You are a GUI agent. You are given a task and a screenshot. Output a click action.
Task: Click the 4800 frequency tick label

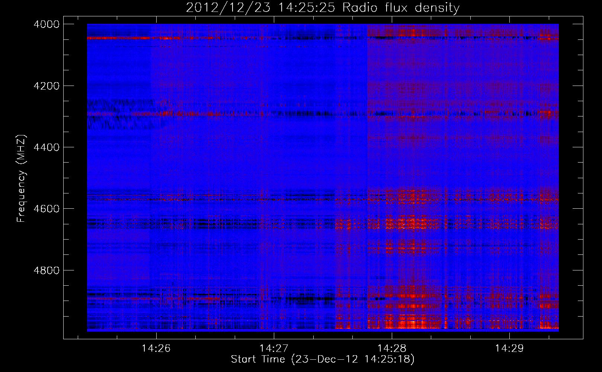(47, 270)
